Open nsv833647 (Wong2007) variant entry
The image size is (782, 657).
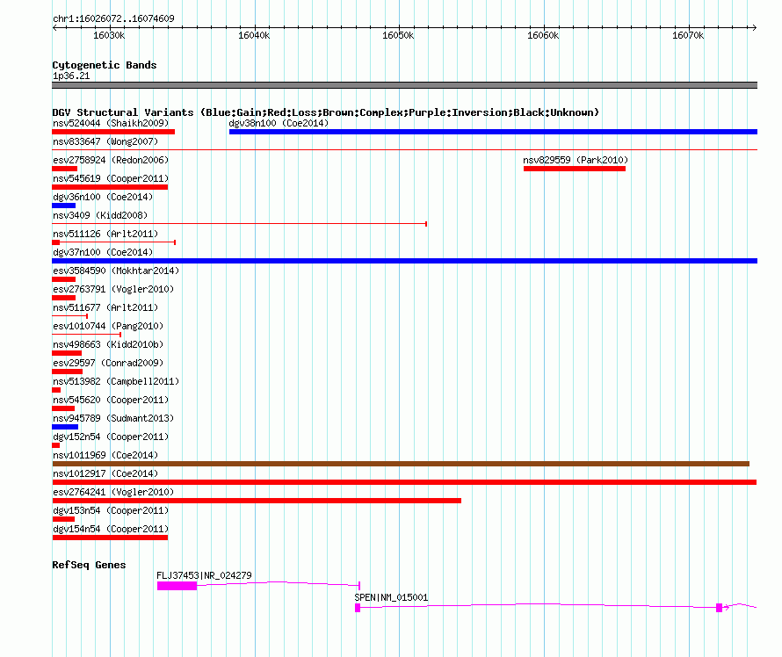[105, 141]
